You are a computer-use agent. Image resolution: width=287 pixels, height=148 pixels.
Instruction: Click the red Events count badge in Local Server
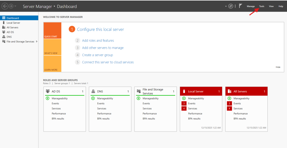pyautogui.click(x=184, y=103)
